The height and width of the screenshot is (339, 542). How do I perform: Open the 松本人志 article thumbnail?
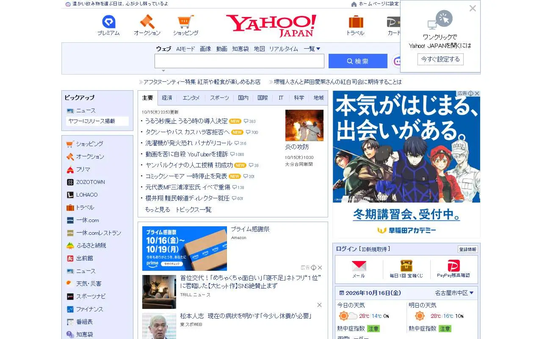[x=159, y=326]
